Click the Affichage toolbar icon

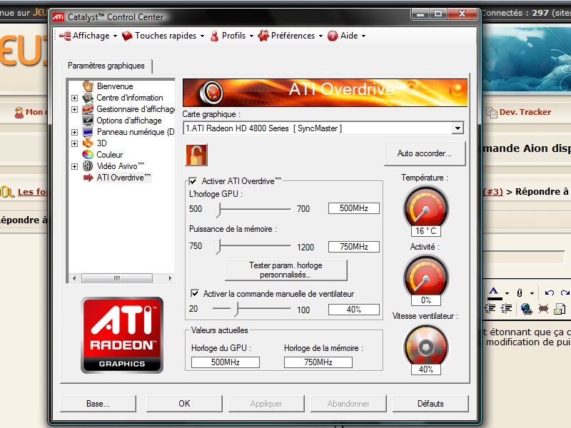point(65,36)
